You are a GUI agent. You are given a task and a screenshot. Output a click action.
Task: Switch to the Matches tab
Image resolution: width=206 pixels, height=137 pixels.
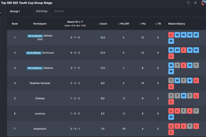click(x=59, y=11)
